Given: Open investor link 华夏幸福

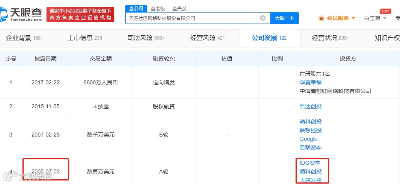Looking at the screenshot, I should click(x=311, y=82).
